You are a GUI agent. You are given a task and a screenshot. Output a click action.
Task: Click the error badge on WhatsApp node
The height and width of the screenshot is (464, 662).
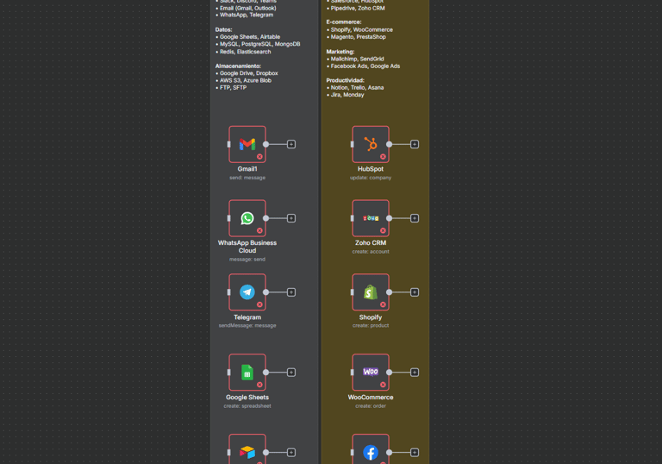tap(259, 231)
